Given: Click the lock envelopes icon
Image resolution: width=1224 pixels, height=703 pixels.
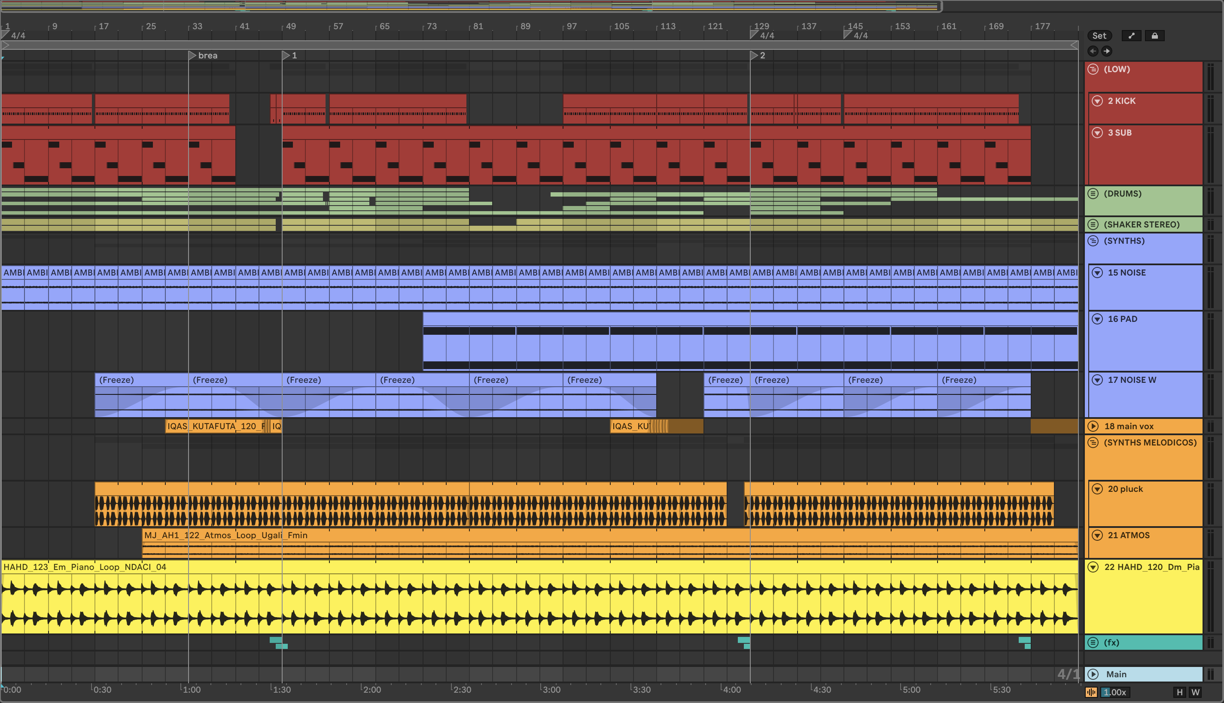Looking at the screenshot, I should point(1154,36).
